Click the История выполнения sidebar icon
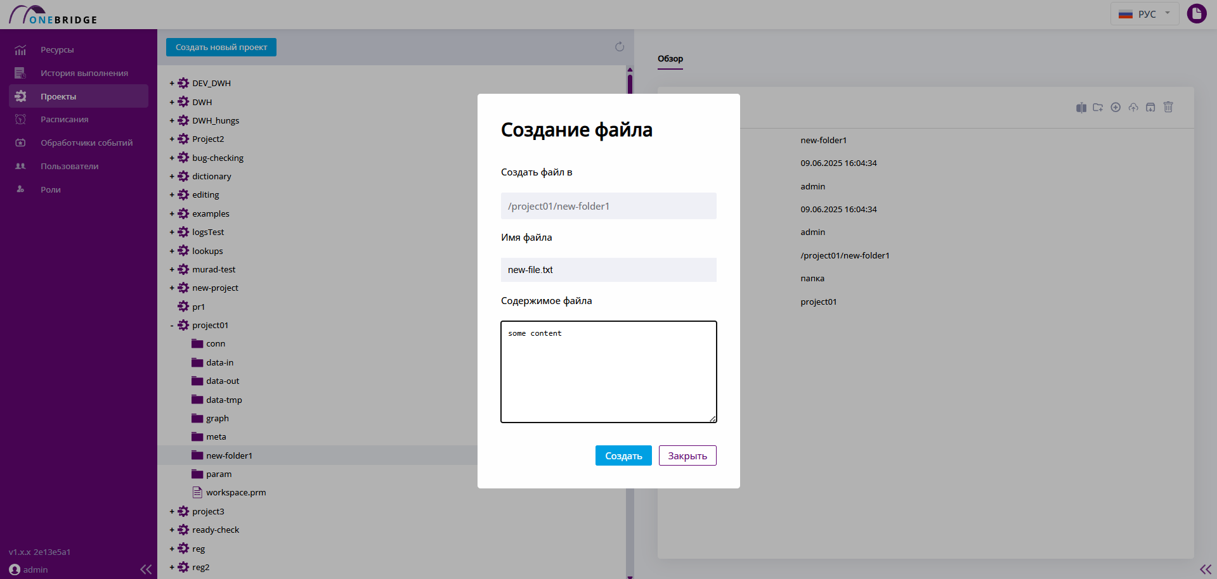1217x579 pixels. tap(20, 73)
